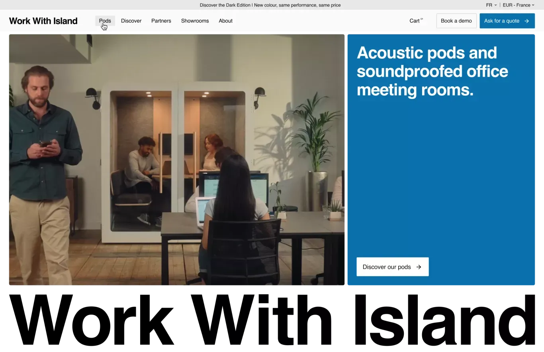Click arrow icon in Discover our pods
This screenshot has width=544, height=352.
419,267
